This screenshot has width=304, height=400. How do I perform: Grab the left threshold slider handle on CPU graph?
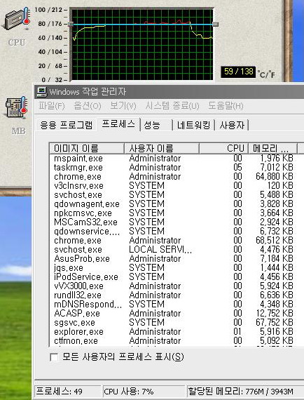[x=71, y=25]
